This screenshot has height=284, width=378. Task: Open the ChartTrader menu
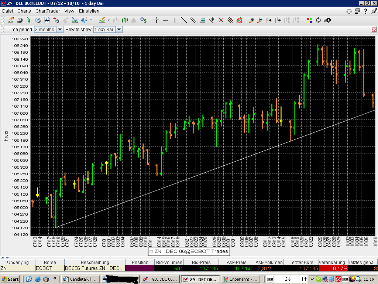click(48, 11)
